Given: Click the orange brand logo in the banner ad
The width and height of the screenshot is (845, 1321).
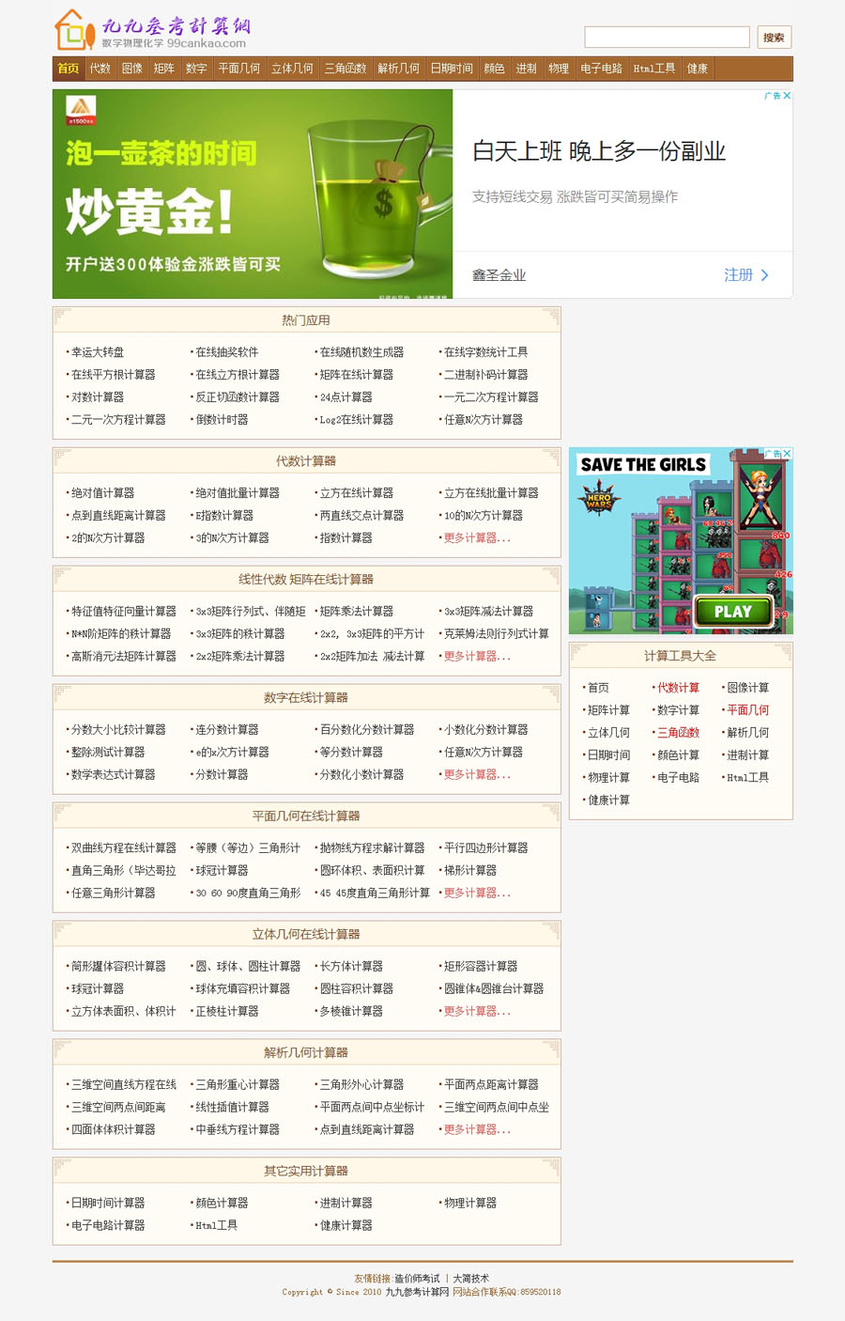Looking at the screenshot, I should tap(82, 110).
